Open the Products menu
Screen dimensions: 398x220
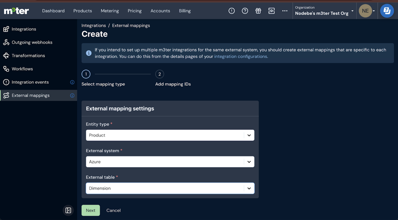pyautogui.click(x=82, y=11)
